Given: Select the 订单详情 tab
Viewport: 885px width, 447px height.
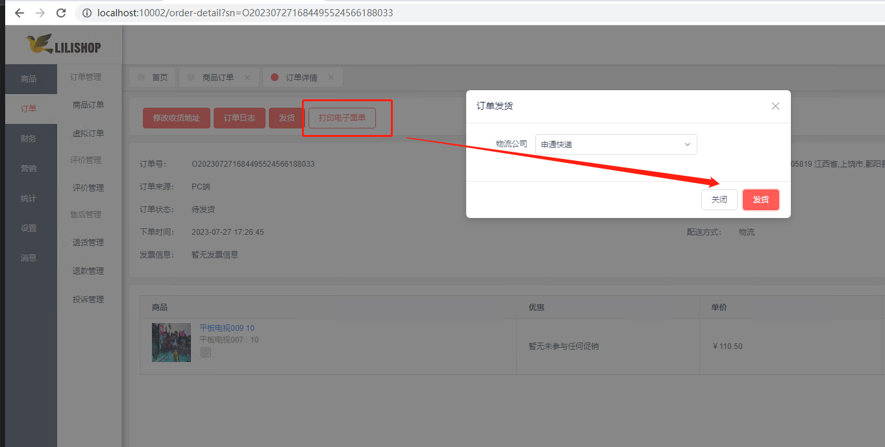Looking at the screenshot, I should click(x=302, y=77).
